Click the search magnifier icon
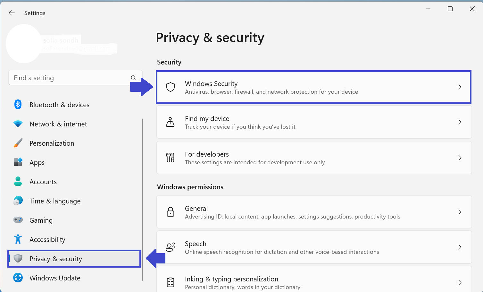Screen dimensions: 483x292 pos(134,78)
